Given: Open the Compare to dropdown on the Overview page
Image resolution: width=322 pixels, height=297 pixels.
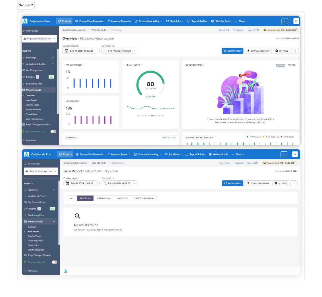Looking at the screenshot, I should coord(120,51).
